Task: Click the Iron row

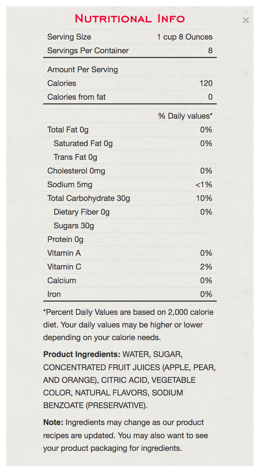Action: (130, 294)
